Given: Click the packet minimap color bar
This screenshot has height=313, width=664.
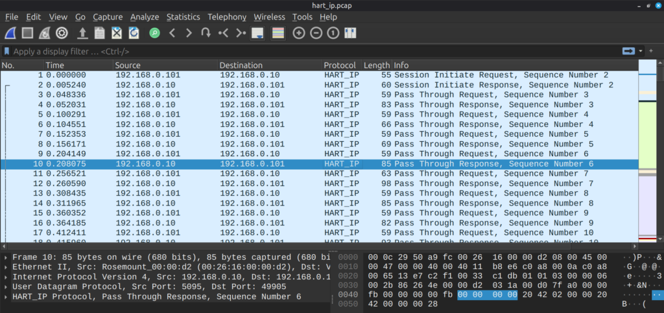Looking at the screenshot, I should tap(646, 151).
